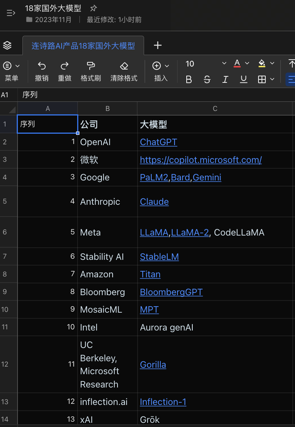Select the 连诗路AI产品18家国外大模型 sheet tab

point(83,46)
